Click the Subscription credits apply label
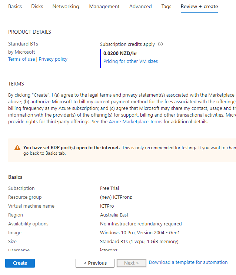 click(127, 44)
